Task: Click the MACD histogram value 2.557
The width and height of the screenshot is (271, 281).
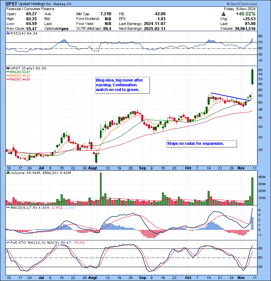Action: [71, 208]
